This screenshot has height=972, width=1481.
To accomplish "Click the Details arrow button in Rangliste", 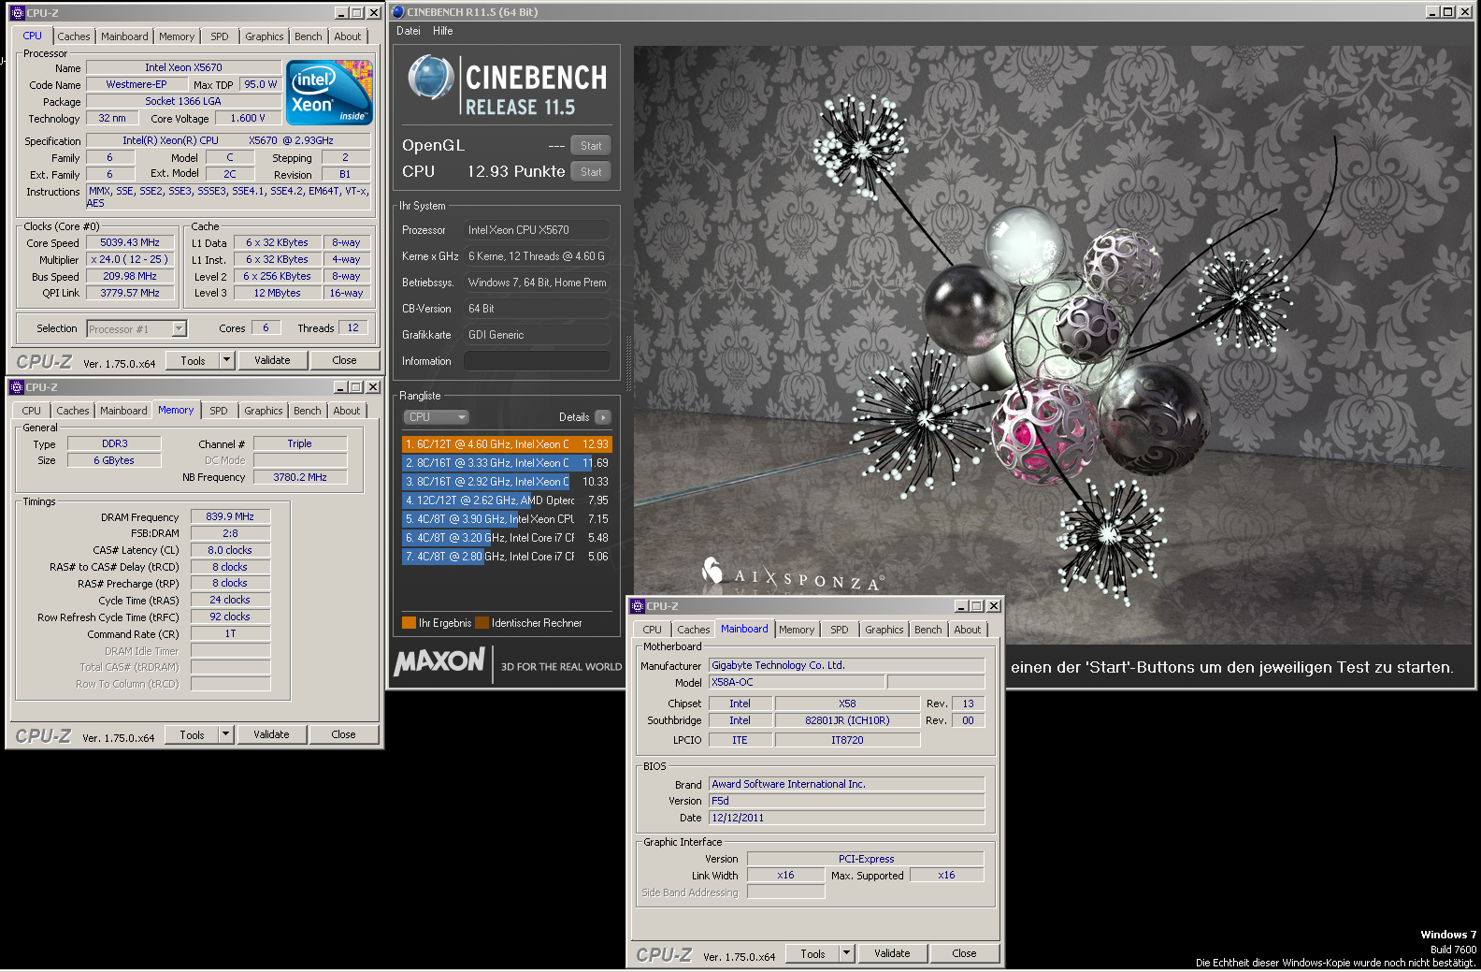I will 602,417.
